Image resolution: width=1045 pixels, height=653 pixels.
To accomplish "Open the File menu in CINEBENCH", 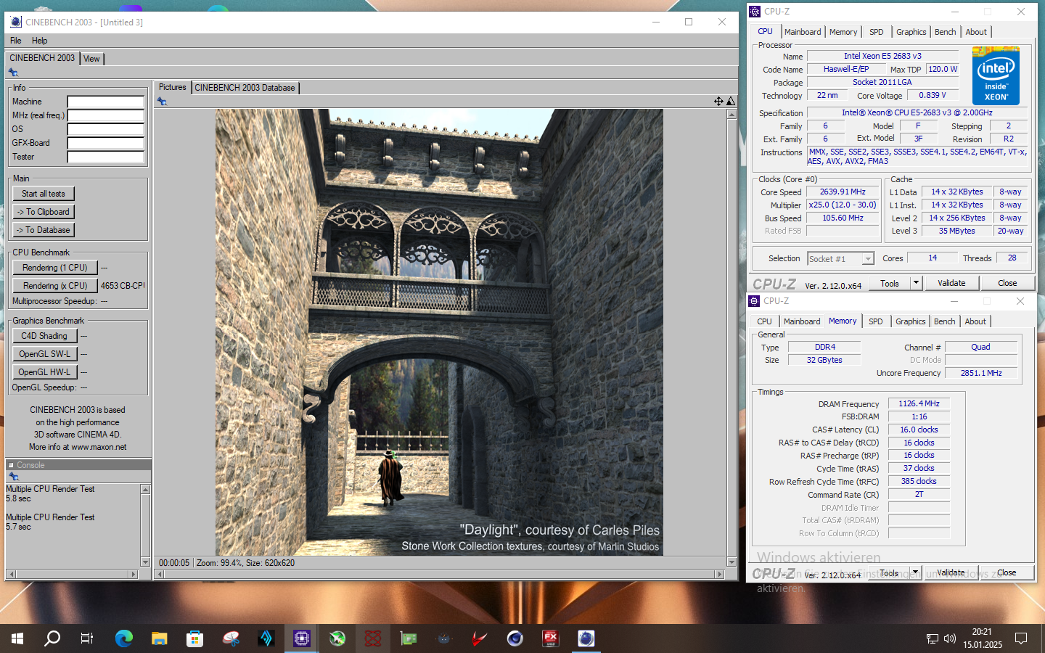I will pyautogui.click(x=16, y=41).
